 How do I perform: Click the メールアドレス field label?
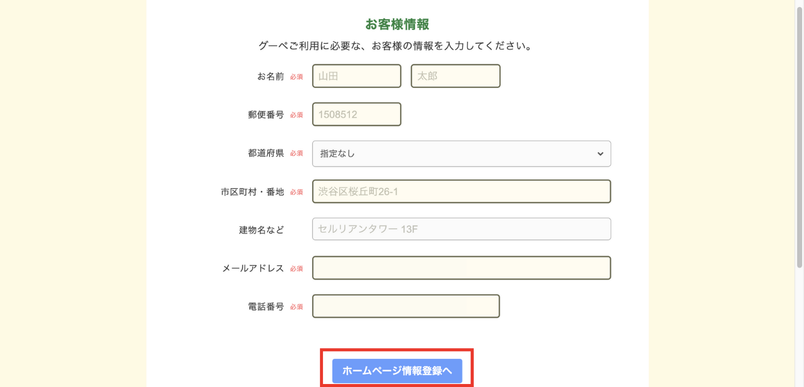tap(253, 268)
